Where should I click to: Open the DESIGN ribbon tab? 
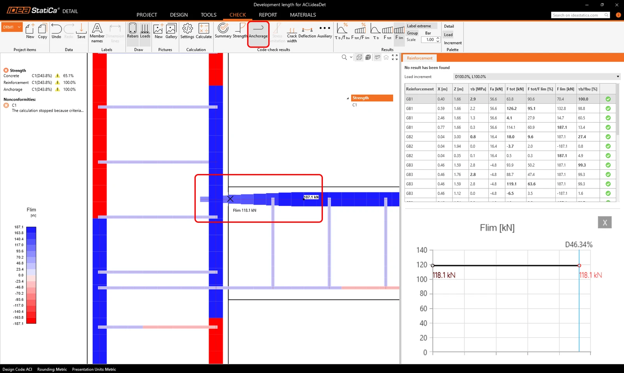179,15
